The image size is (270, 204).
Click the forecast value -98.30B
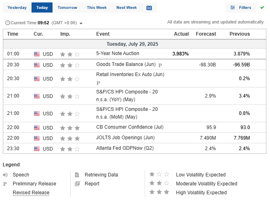207,65
